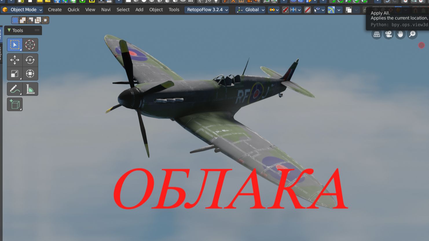Select the Move tool
The image size is (429, 241).
pos(14,60)
